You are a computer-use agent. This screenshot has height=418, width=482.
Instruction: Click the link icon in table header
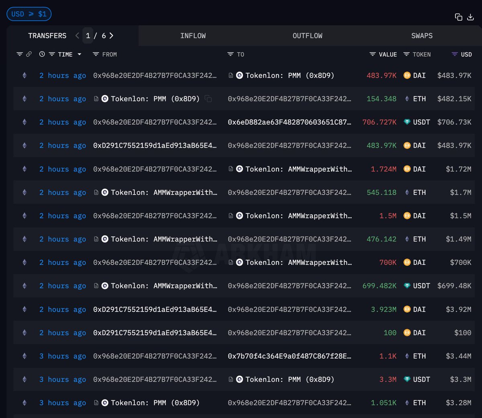pyautogui.click(x=29, y=54)
